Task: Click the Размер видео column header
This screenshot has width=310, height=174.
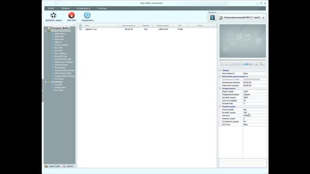Action: [163, 26]
